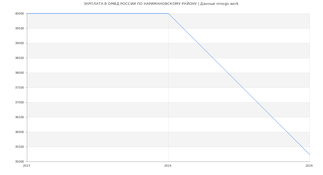Click the chart title text
Screen dimensions: 323x175
click(161, 4)
